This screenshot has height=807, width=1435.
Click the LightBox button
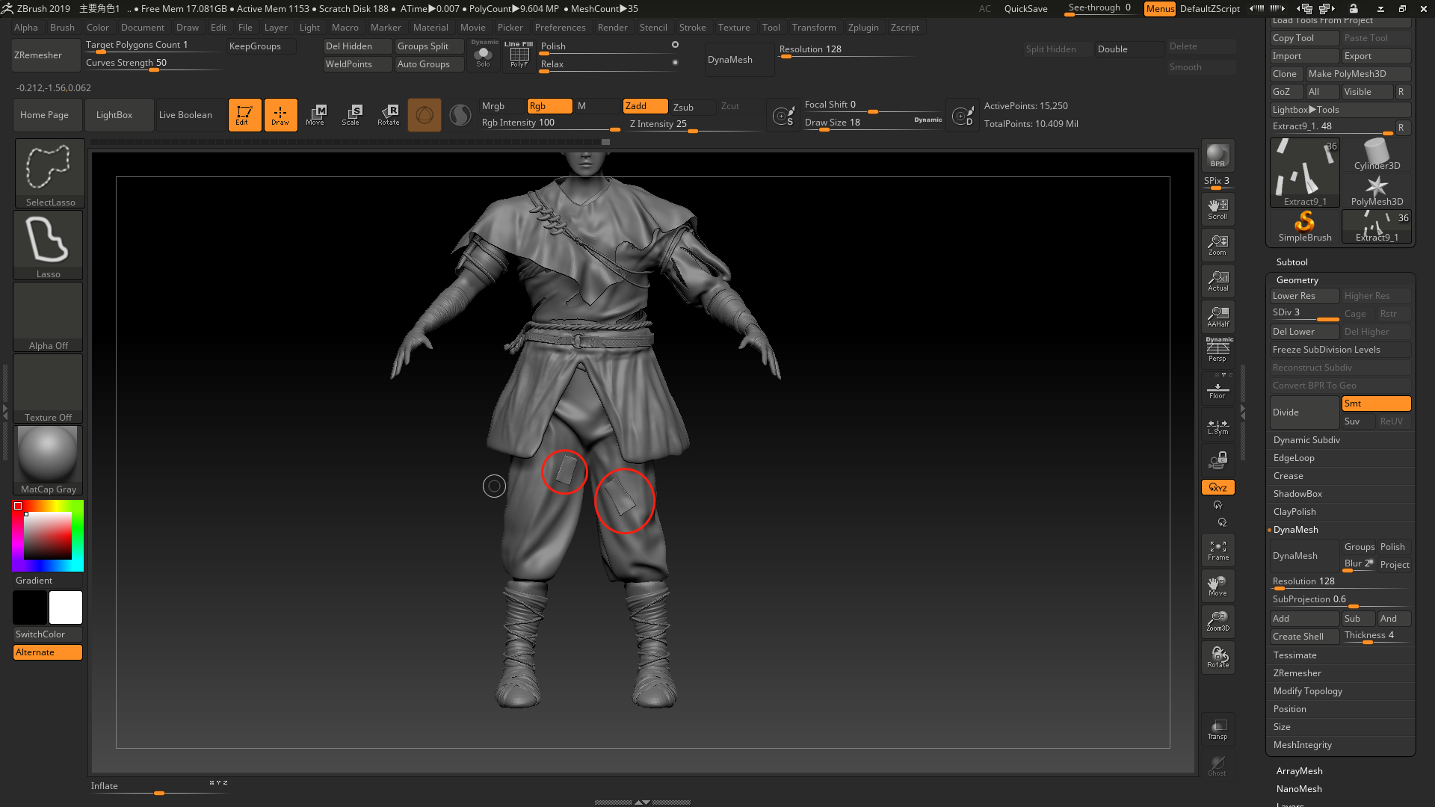120,115
